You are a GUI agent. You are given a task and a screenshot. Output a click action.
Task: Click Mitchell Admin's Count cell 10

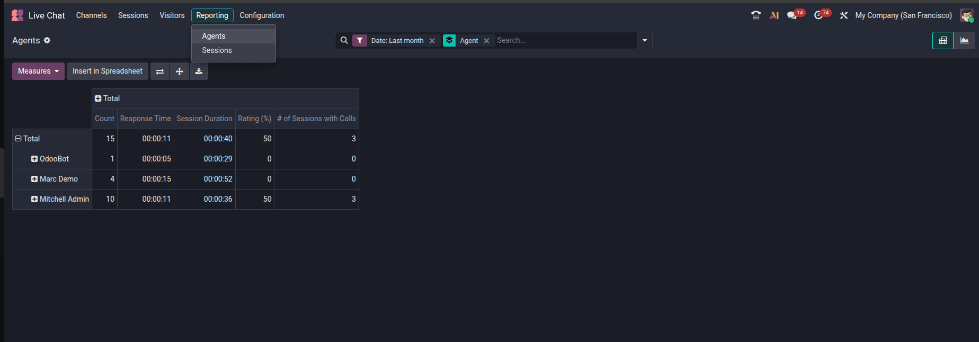pyautogui.click(x=104, y=199)
